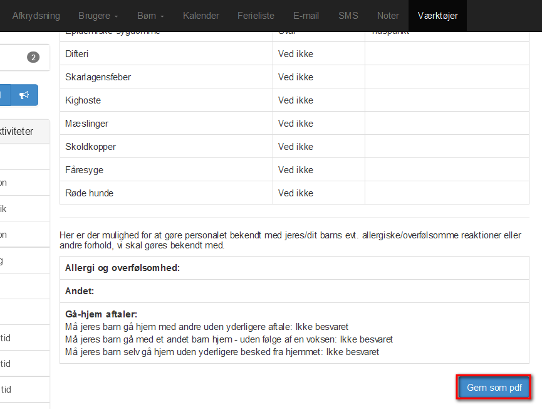
Task: Click 'Ved ikke' answer for Skarlagensfeber
Action: click(296, 77)
